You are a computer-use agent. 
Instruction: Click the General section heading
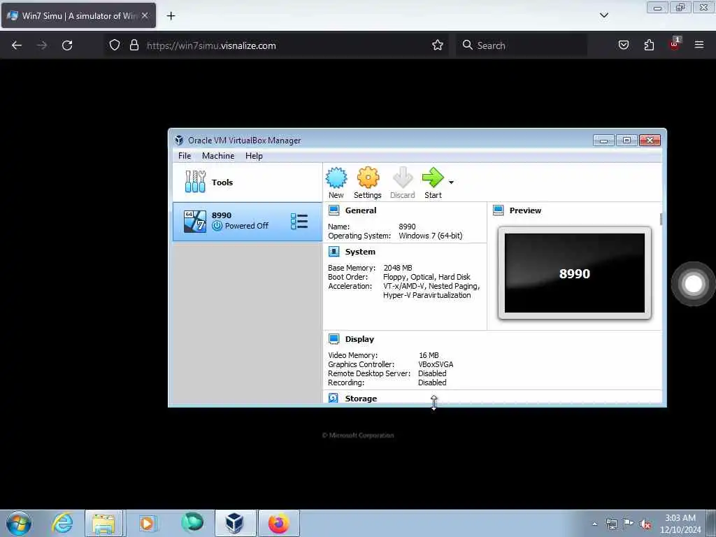pyautogui.click(x=361, y=210)
